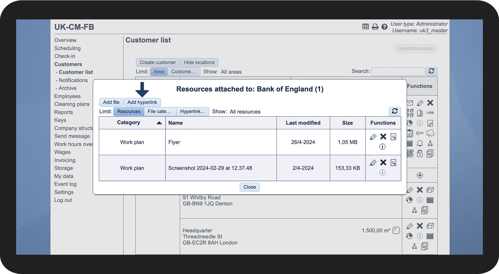Viewport: 499px width, 274px height.
Task: Open Invoicing in the sidebar
Action: click(65, 160)
